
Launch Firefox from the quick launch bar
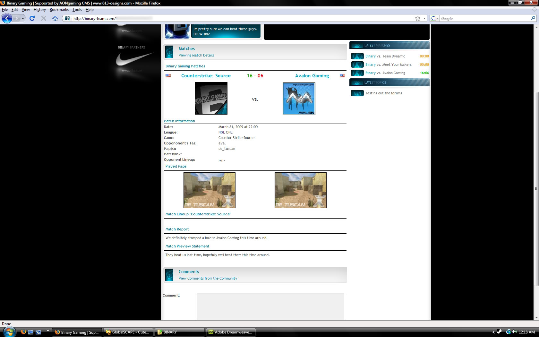pyautogui.click(x=23, y=332)
